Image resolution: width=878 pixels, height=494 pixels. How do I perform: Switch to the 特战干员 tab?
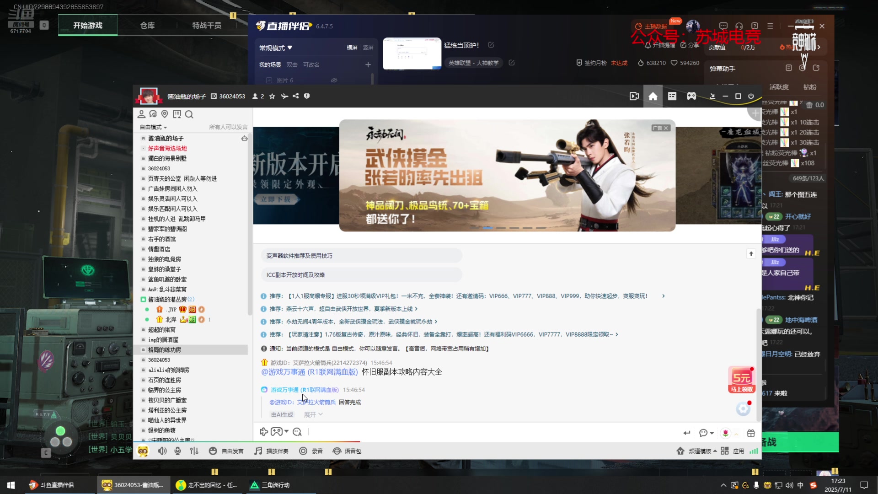click(207, 25)
